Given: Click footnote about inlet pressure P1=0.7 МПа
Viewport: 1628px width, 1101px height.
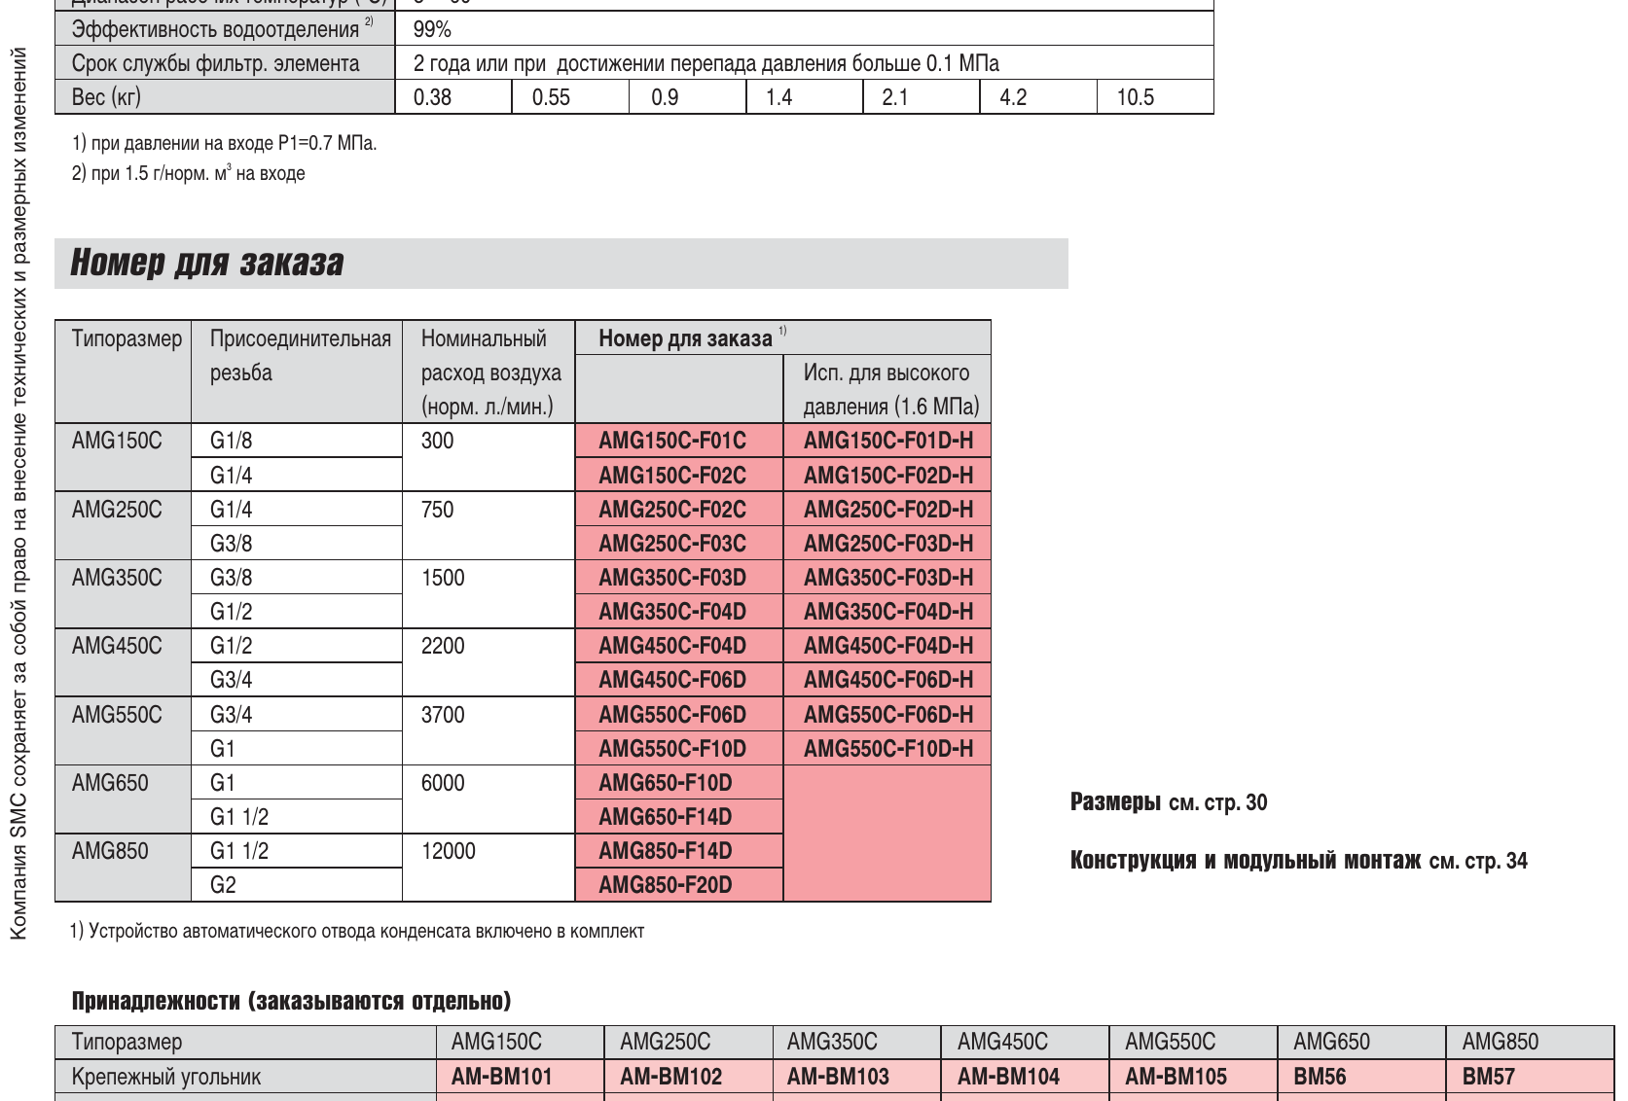Looking at the screenshot, I should [x=224, y=143].
